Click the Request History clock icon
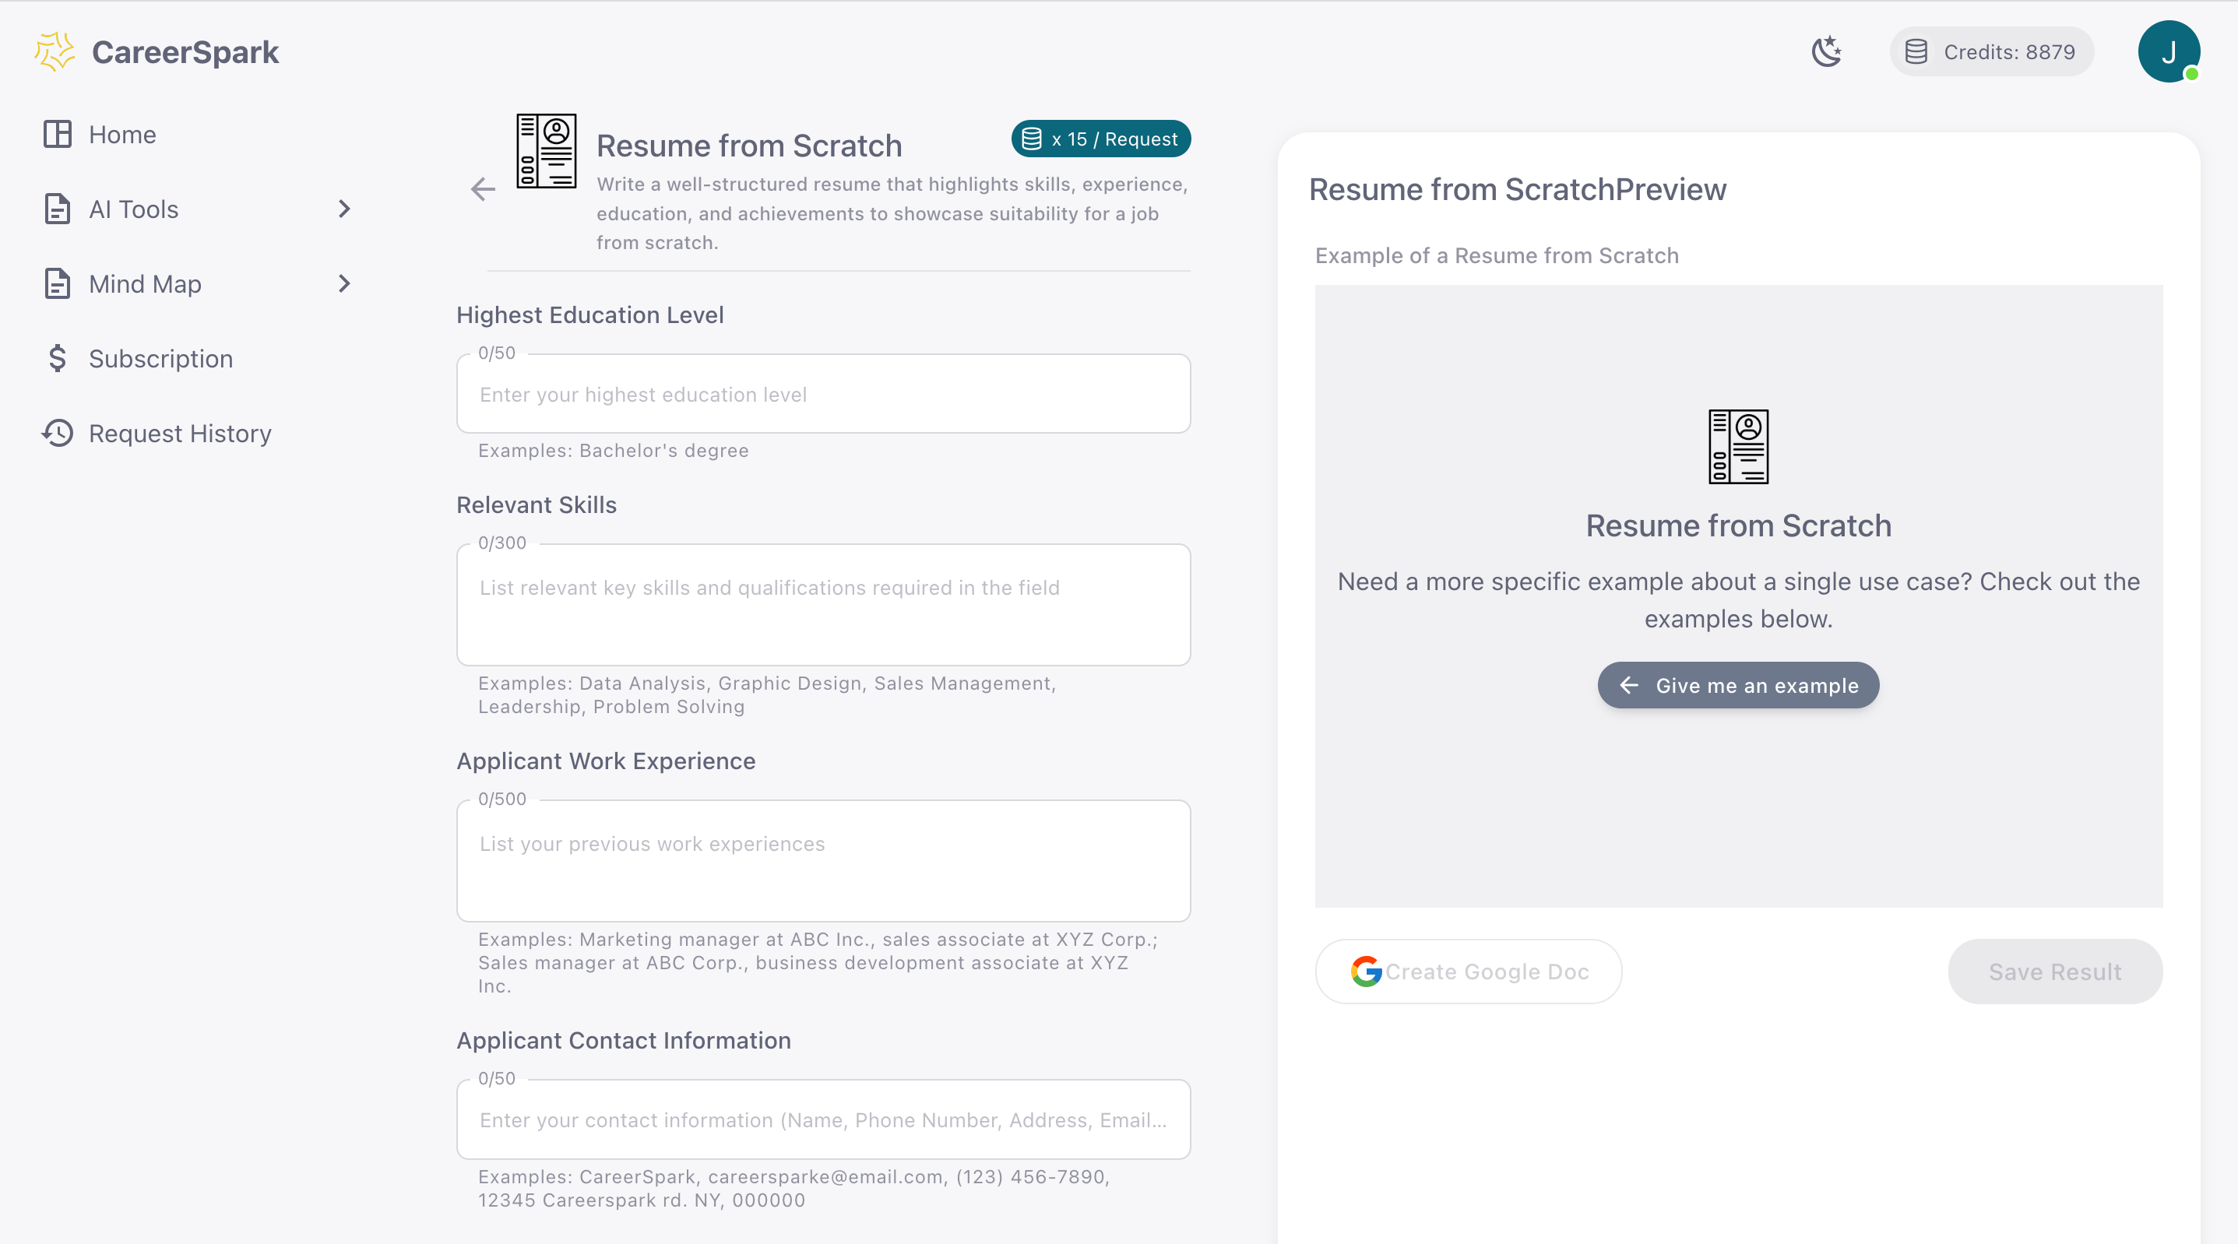2238x1244 pixels. coord(58,433)
